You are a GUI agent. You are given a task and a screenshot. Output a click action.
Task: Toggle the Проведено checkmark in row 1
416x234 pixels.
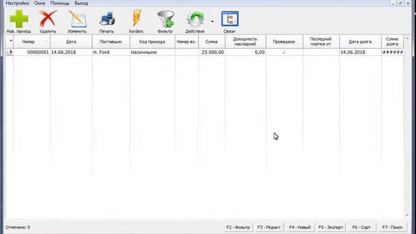point(284,52)
